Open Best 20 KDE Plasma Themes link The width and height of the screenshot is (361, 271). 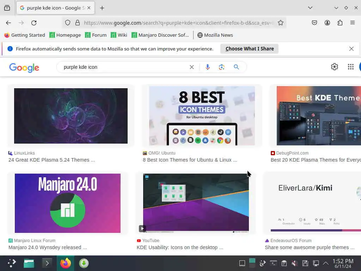pyautogui.click(x=316, y=160)
